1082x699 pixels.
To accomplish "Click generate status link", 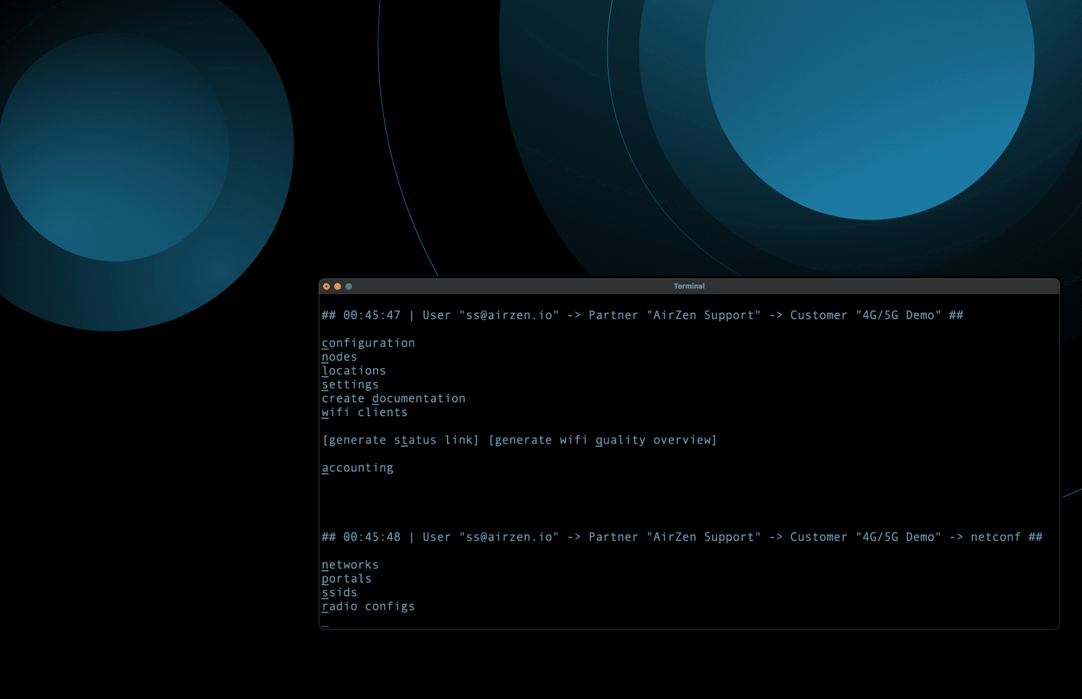I will (x=399, y=440).
